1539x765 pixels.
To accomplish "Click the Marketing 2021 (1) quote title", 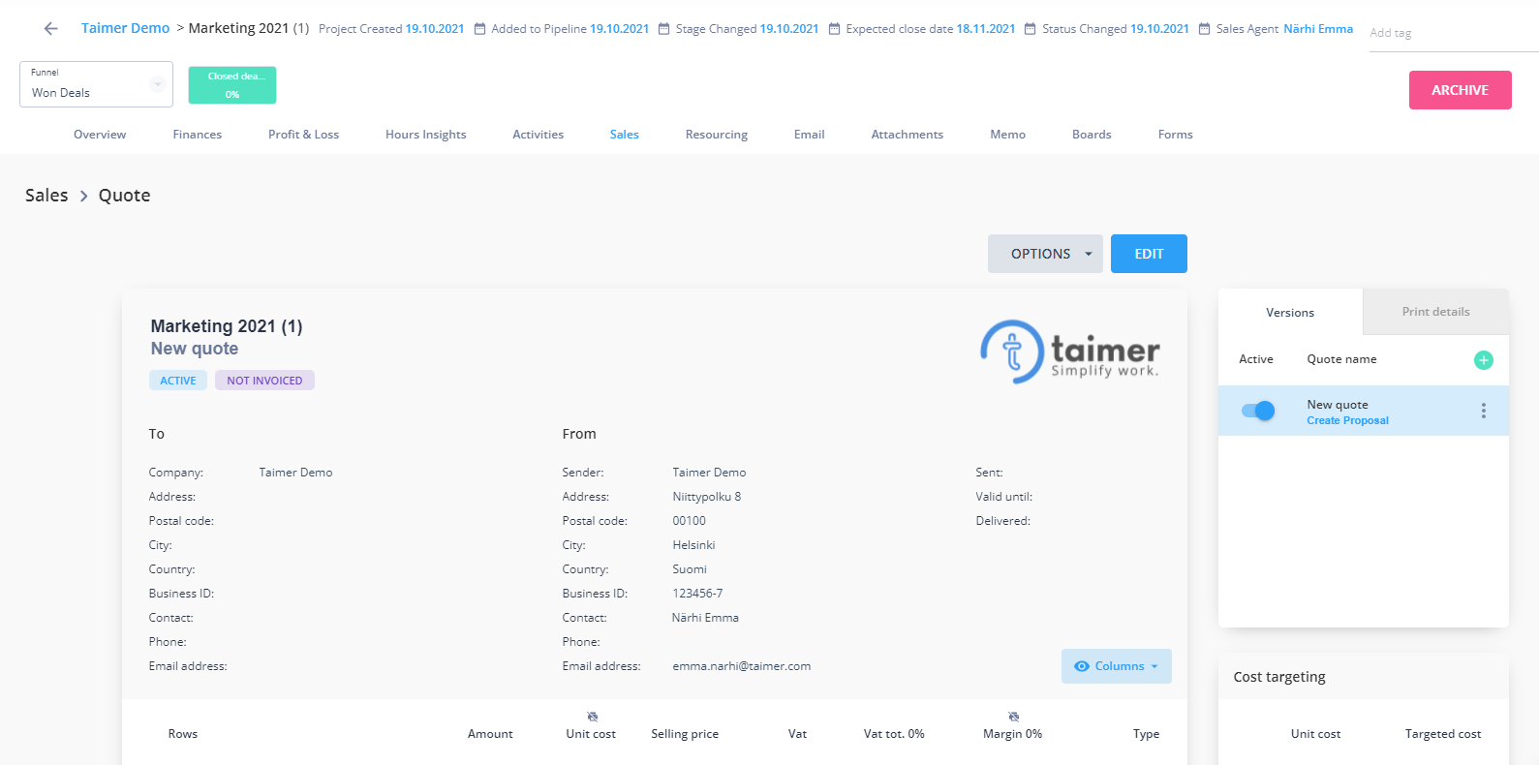I will (x=227, y=326).
